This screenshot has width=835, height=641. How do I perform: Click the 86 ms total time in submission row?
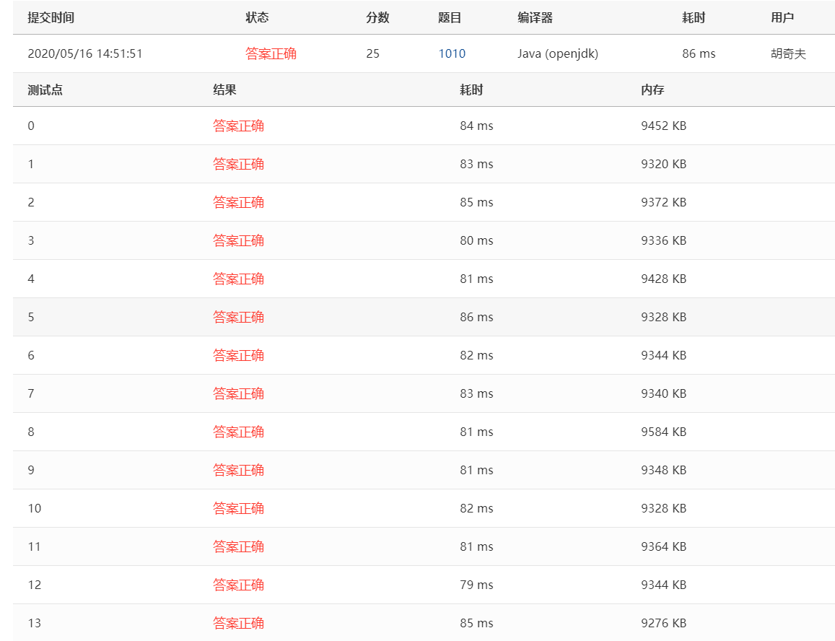[699, 54]
